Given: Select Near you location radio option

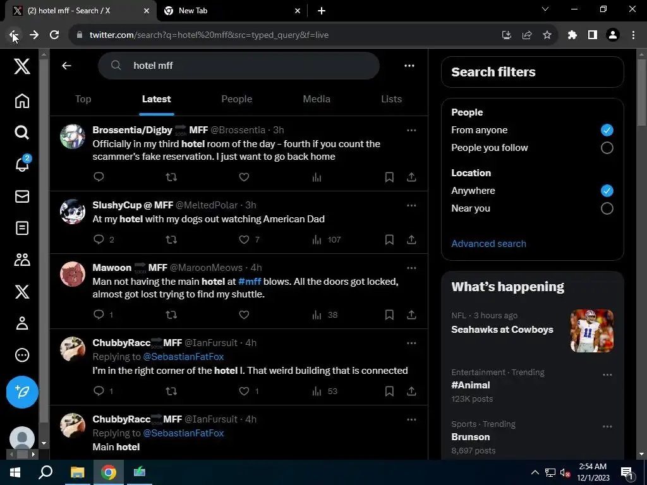Looking at the screenshot, I should pos(607,208).
